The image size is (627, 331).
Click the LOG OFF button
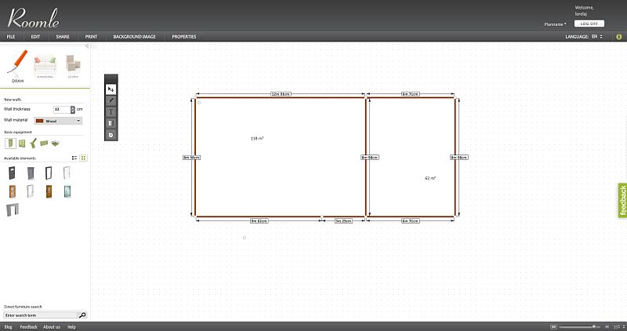(x=589, y=24)
